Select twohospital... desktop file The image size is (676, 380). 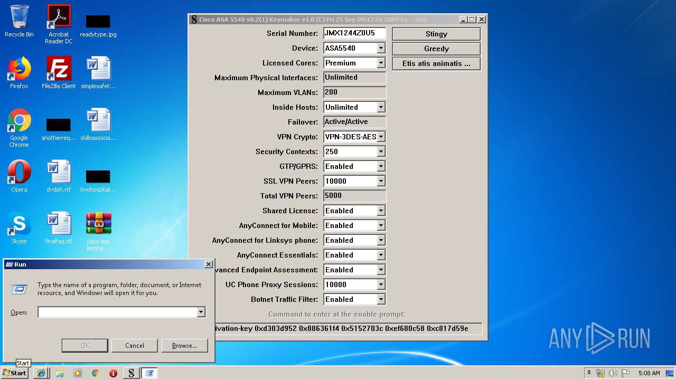click(x=98, y=180)
